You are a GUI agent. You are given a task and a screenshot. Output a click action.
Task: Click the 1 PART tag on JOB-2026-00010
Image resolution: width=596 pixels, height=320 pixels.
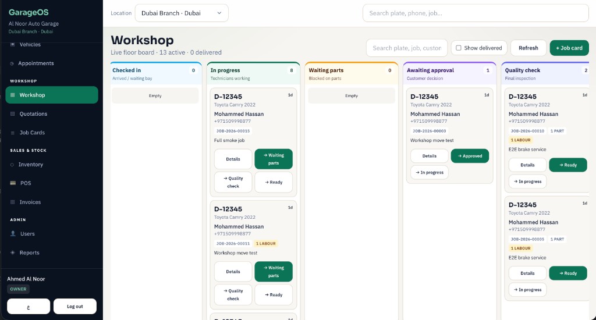(557, 131)
